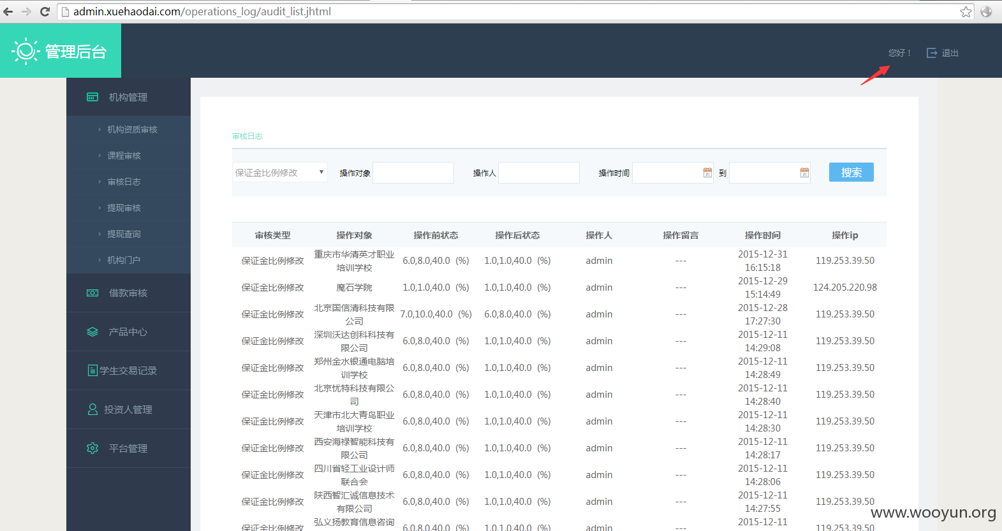Click the 陕西智汇诚信息技术有限公司 cell

(355, 502)
